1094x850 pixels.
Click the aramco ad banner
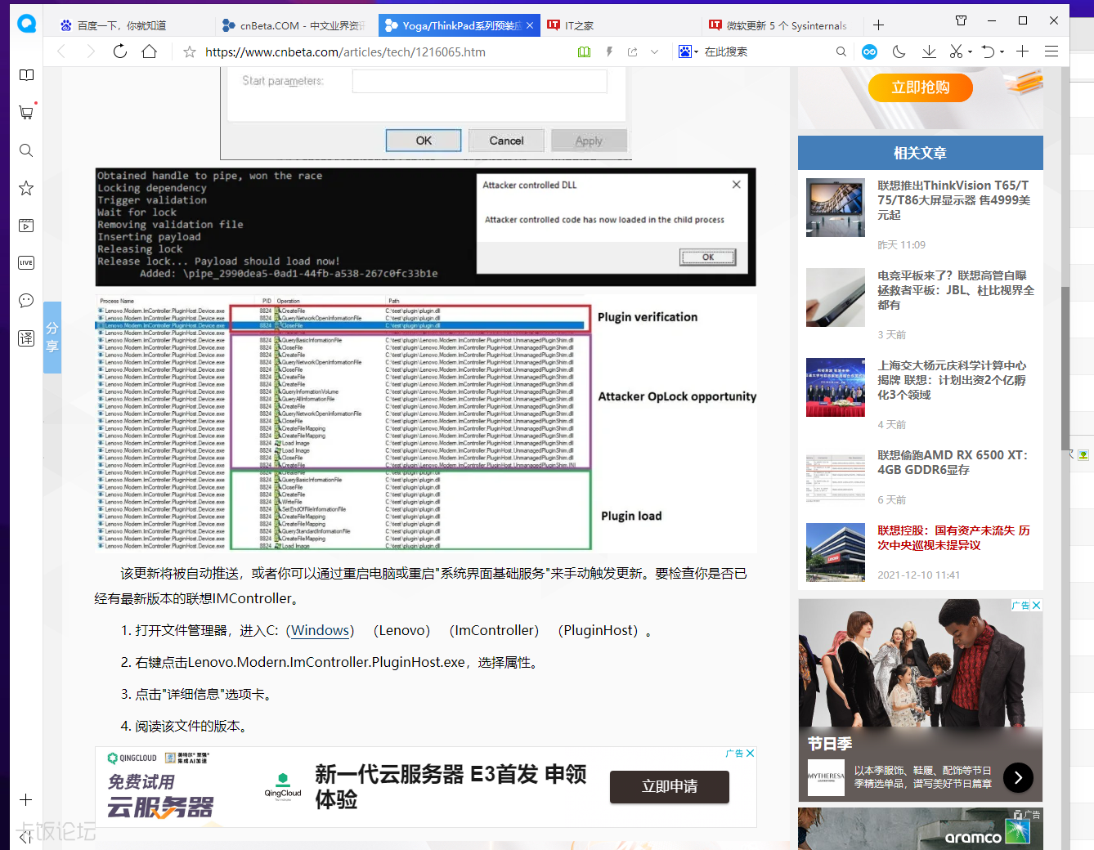(x=921, y=829)
